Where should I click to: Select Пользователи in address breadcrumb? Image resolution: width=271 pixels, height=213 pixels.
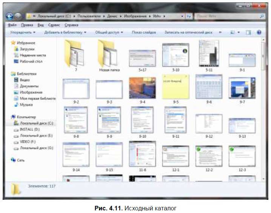[89, 16]
